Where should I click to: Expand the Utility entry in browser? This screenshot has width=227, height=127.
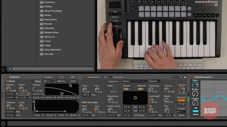tap(38, 46)
